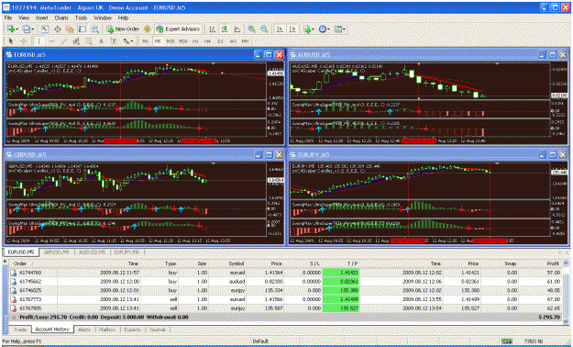This screenshot has height=347, width=573.
Task: Open the Profiles dropdown
Action: click(28, 29)
